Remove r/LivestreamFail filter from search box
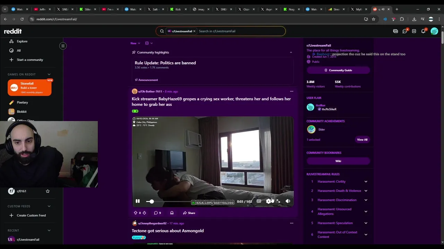Viewport: 444px width, 249px height. pos(194,31)
